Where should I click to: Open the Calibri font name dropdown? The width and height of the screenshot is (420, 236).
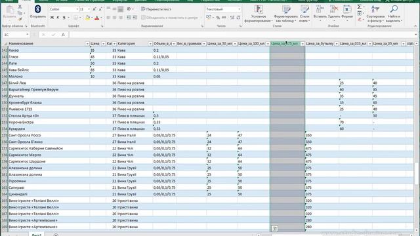point(77,9)
